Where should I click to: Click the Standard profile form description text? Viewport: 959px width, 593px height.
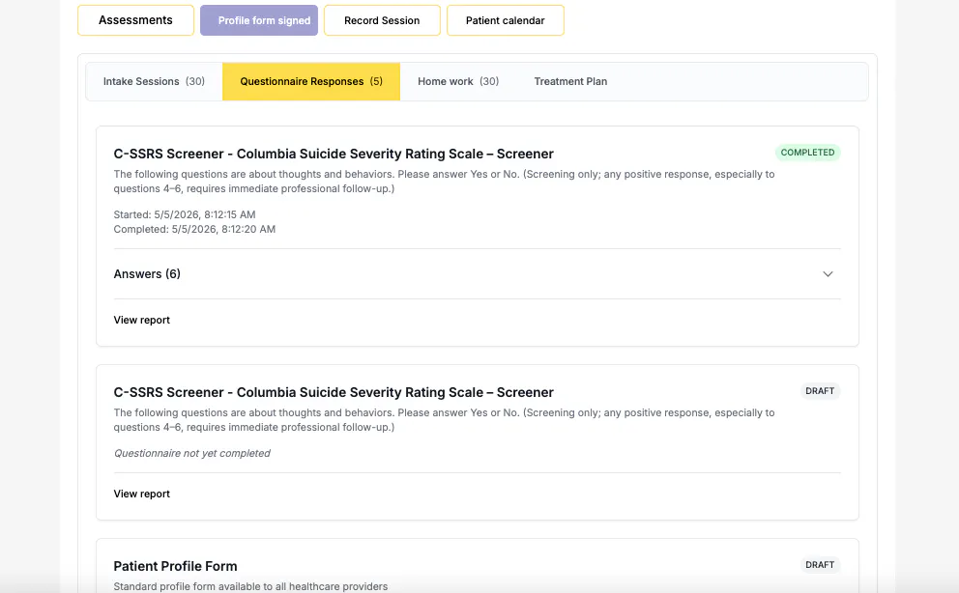(250, 586)
